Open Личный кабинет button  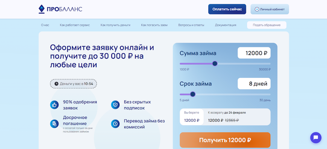click(269, 9)
